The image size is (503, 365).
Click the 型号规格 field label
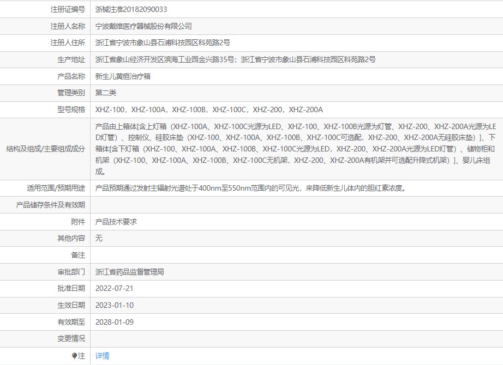pos(71,109)
